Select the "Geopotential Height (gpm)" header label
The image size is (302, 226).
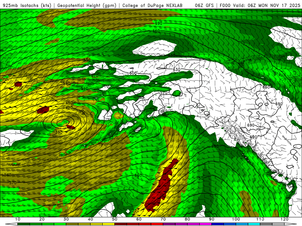click(87, 6)
